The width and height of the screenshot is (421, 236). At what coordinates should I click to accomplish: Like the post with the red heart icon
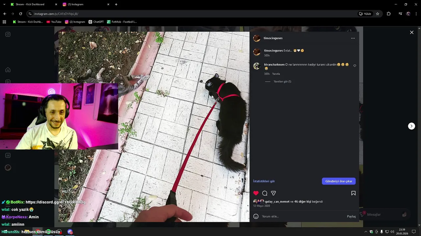pyautogui.click(x=256, y=193)
